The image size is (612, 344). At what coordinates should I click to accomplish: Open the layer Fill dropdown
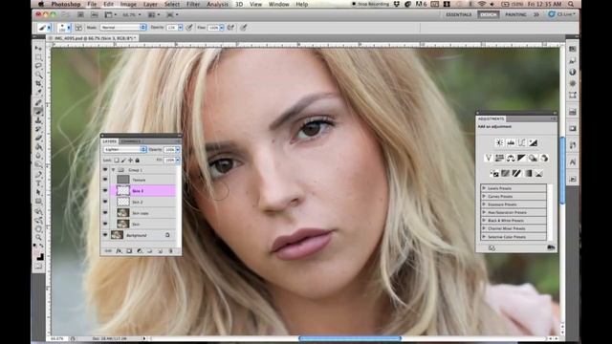(x=178, y=161)
